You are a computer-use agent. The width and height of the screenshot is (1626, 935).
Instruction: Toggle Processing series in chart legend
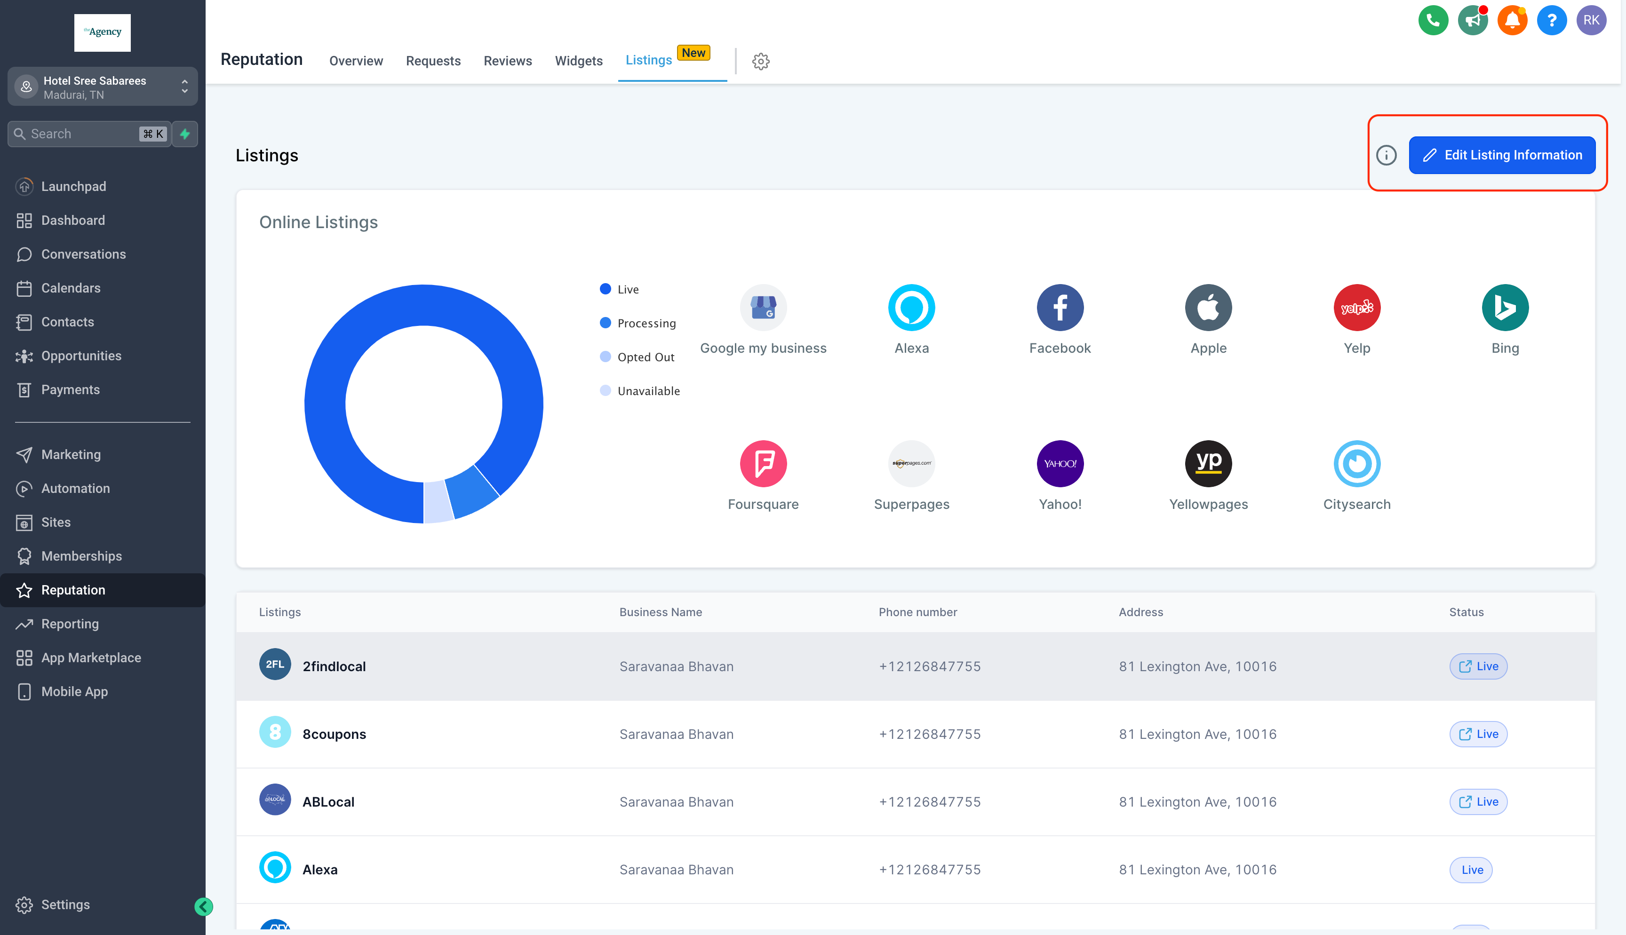tap(638, 324)
